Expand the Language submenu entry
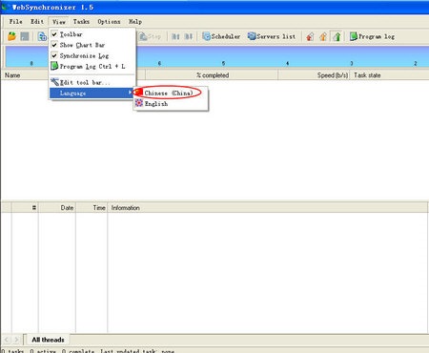Screen dimensions: 429x353 [x=92, y=93]
